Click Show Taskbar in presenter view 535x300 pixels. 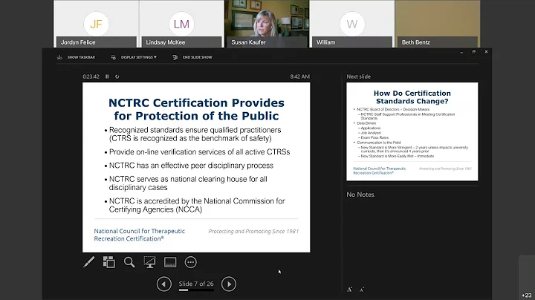coord(77,57)
